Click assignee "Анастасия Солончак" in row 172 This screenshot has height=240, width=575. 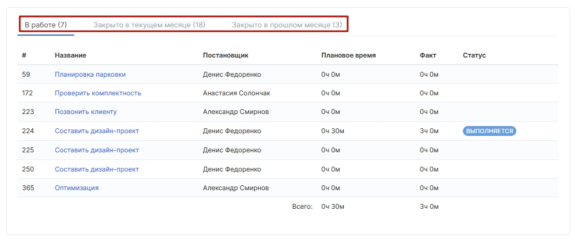pyautogui.click(x=236, y=93)
